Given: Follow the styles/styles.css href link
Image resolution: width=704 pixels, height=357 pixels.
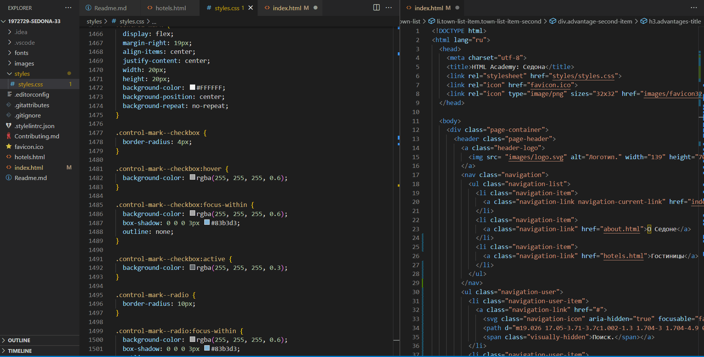Looking at the screenshot, I should click(x=583, y=76).
